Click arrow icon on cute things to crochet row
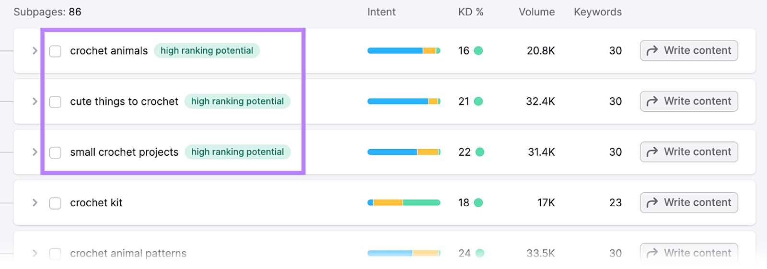 (x=652, y=102)
